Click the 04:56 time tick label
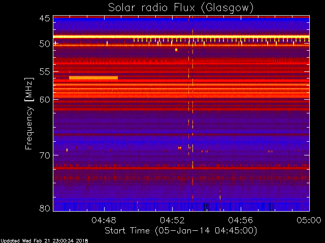The width and height of the screenshot is (325, 243). coord(241,220)
